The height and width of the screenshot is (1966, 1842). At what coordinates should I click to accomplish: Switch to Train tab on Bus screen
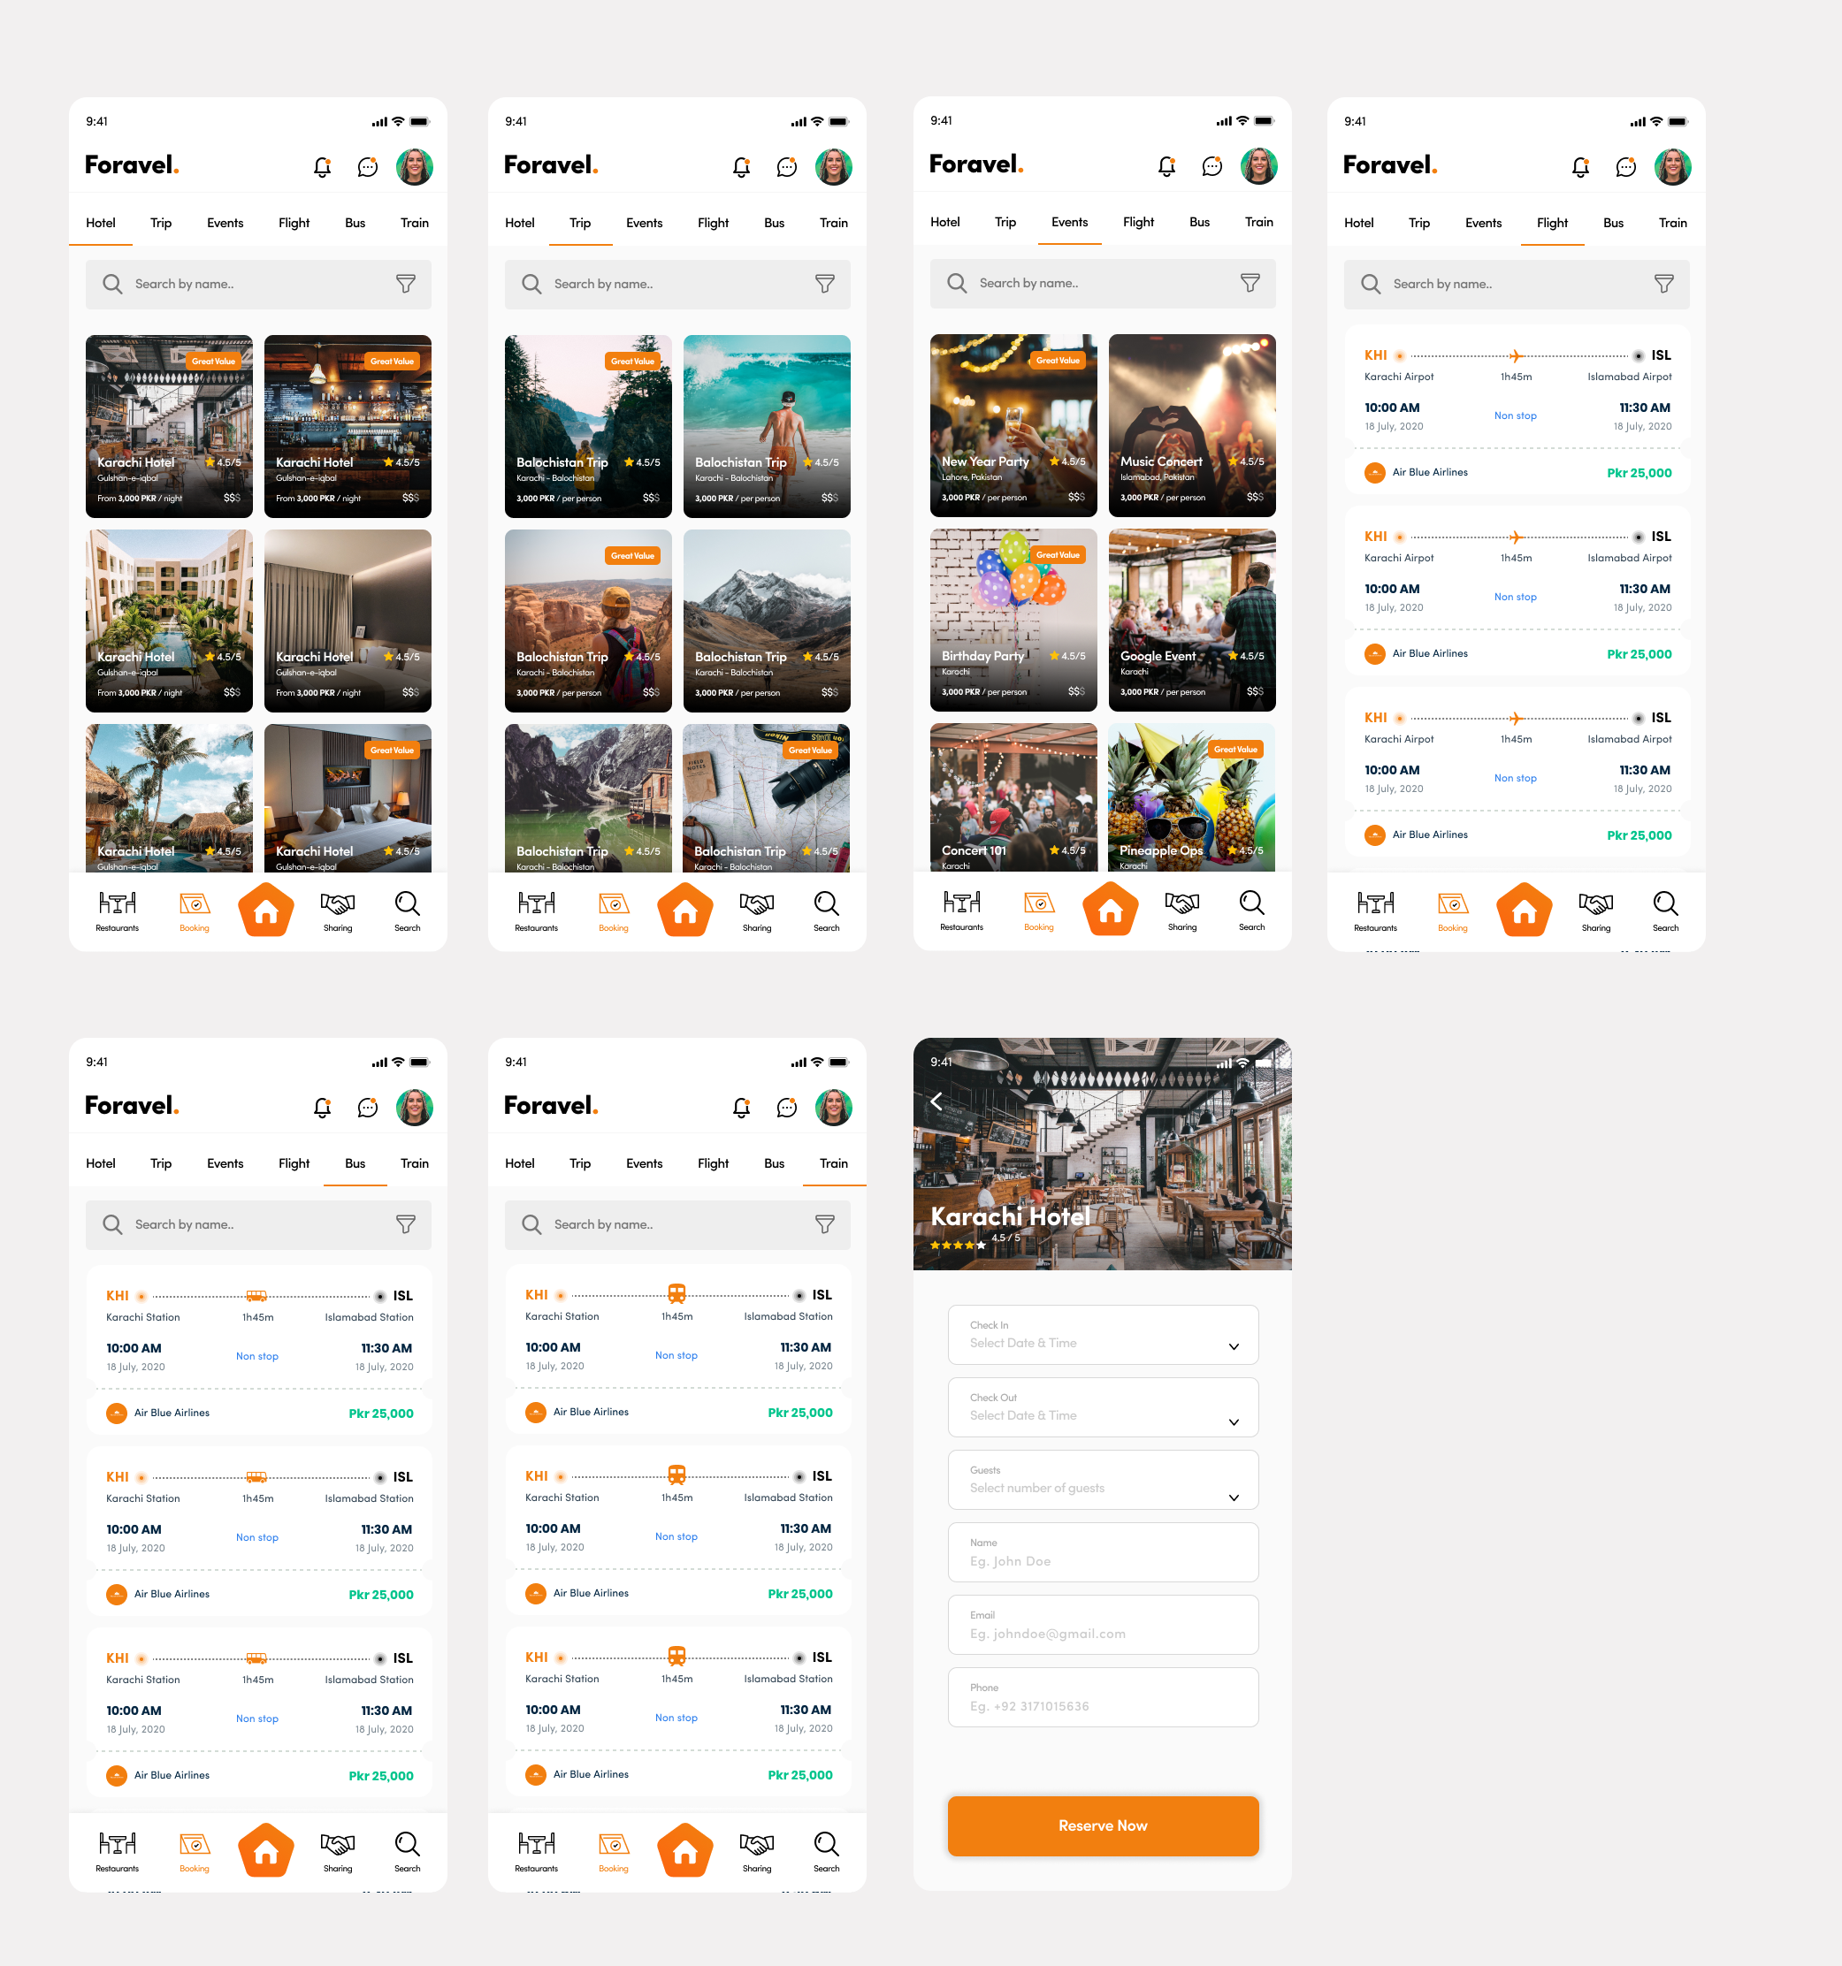(415, 1163)
